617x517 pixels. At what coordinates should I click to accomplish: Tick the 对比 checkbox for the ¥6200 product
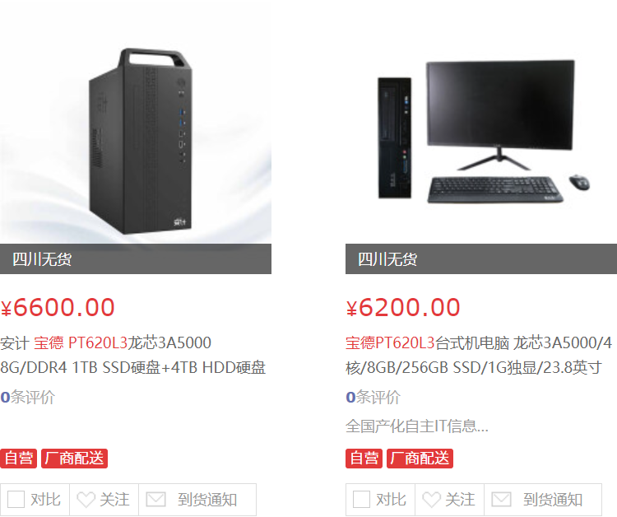click(x=361, y=499)
